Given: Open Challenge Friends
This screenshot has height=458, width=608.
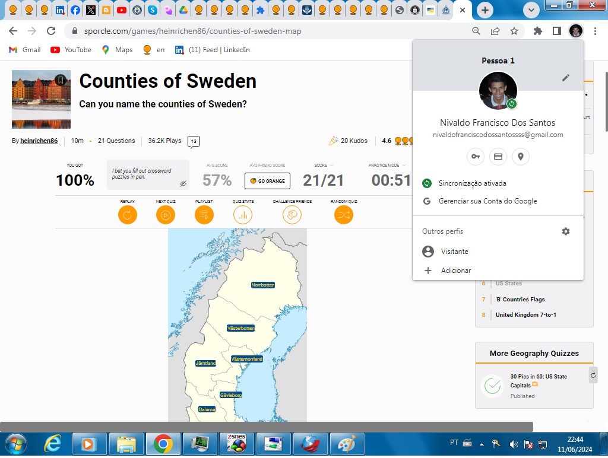Looking at the screenshot, I should (292, 215).
